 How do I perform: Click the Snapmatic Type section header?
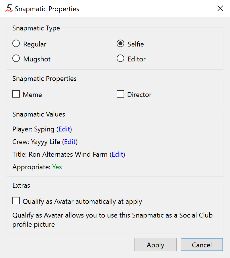click(36, 28)
